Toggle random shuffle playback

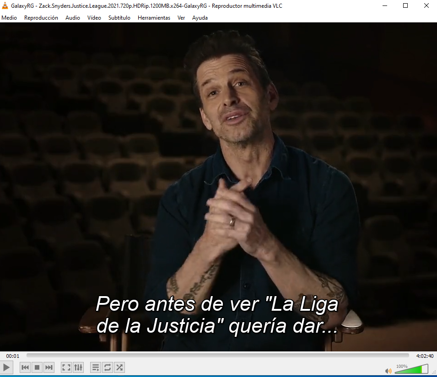[x=119, y=367]
